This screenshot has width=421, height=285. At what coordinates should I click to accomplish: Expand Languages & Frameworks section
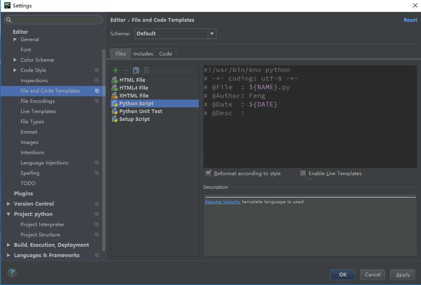point(8,255)
